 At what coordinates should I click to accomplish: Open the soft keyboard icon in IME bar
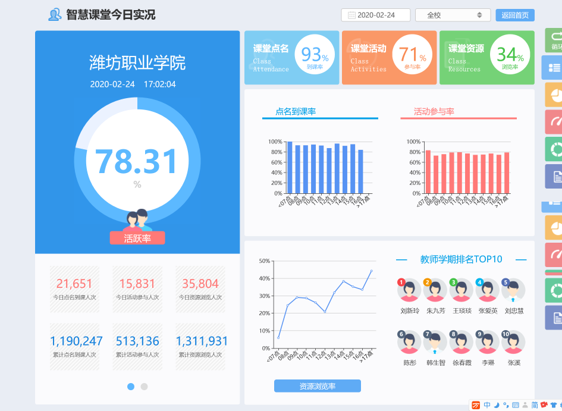515,405
